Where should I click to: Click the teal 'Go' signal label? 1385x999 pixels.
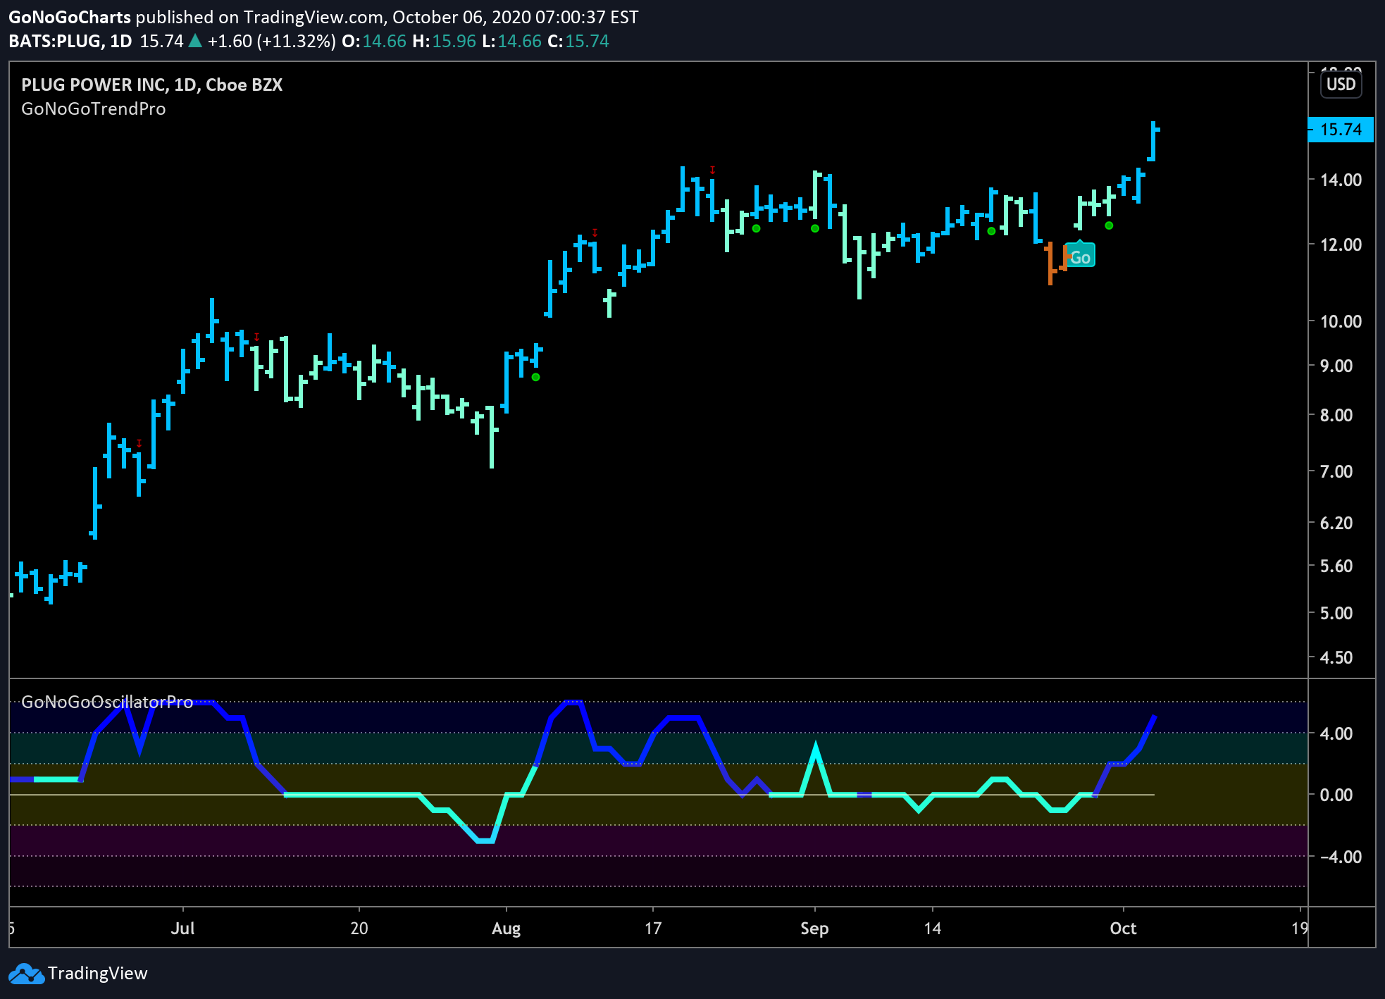click(1080, 256)
